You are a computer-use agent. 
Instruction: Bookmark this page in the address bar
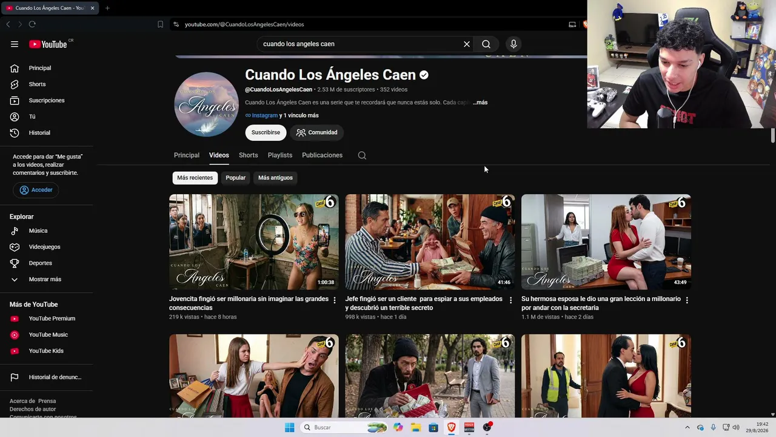160,24
